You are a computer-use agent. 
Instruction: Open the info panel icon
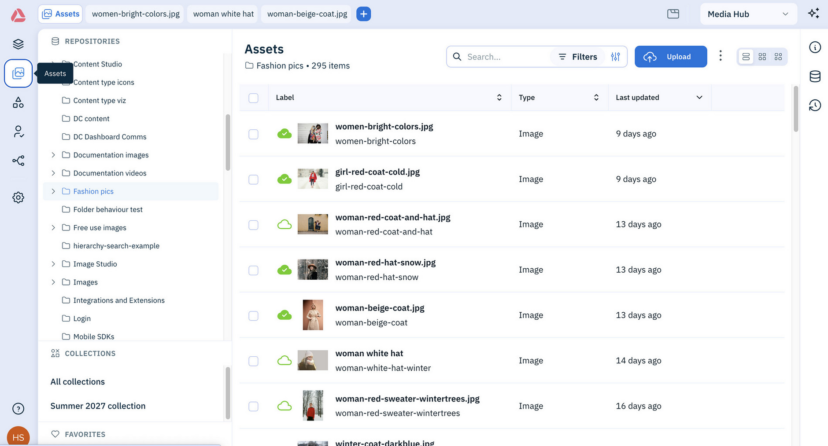coord(815,47)
